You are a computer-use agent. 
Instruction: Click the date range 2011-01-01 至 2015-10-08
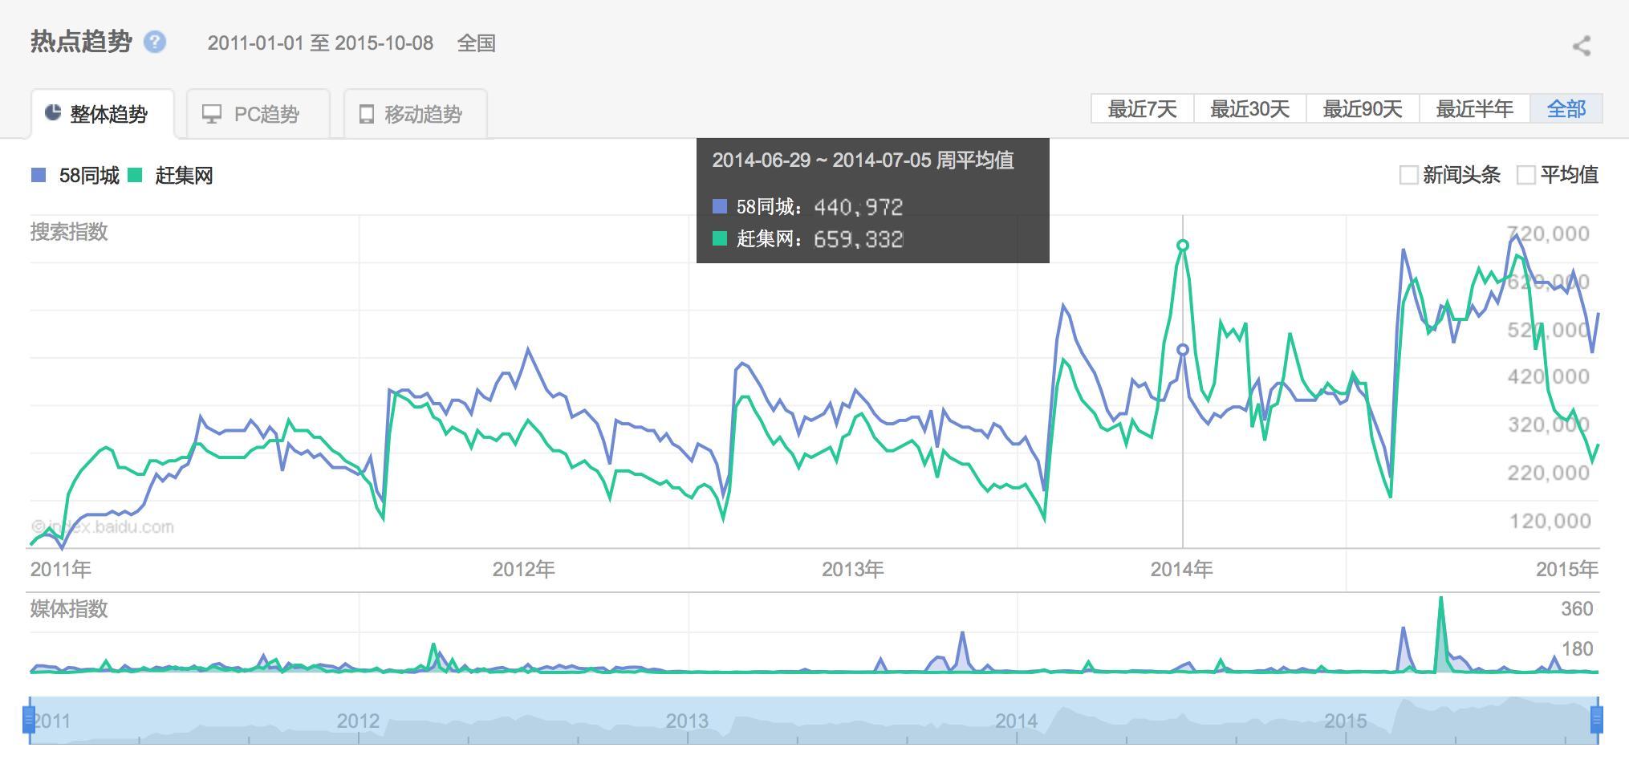click(320, 43)
